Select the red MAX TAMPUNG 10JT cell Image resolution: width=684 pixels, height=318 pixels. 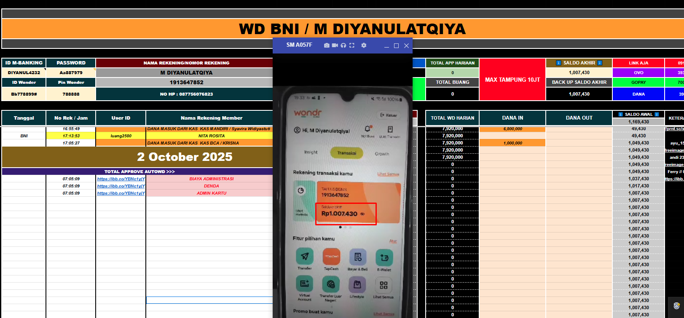512,80
